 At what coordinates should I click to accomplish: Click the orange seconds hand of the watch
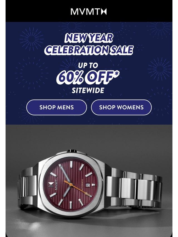[77, 188]
